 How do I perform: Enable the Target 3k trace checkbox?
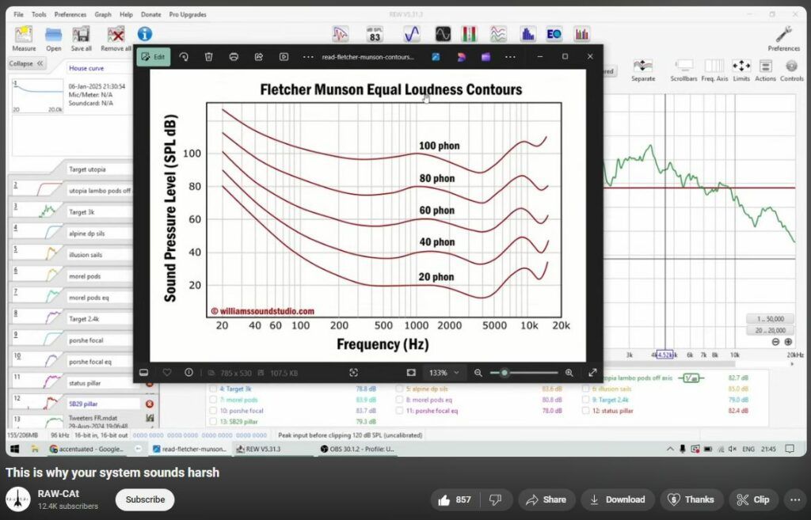pos(212,389)
